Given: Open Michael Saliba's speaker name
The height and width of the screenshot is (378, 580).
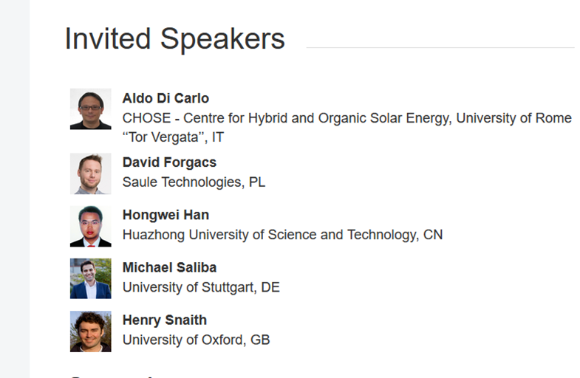Looking at the screenshot, I should [169, 267].
